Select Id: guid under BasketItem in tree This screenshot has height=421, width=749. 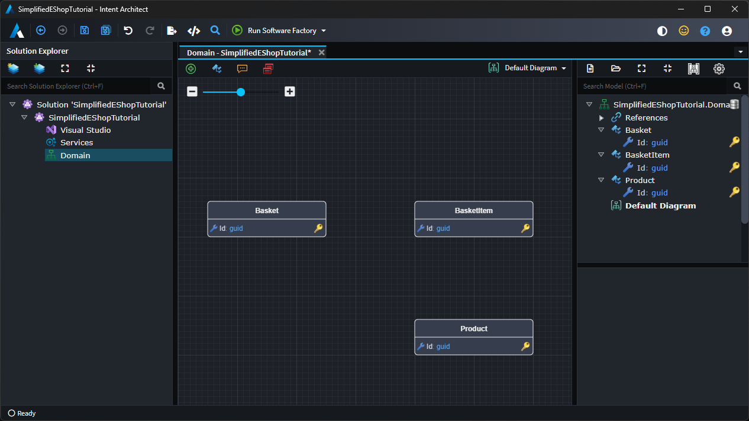tap(653, 168)
